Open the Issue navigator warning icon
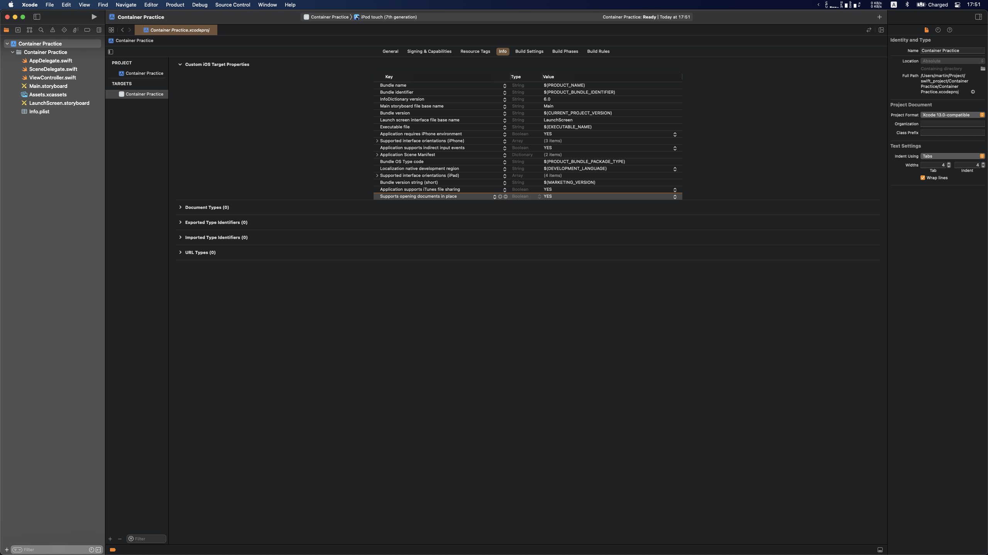The height and width of the screenshot is (555, 988). 52,30
